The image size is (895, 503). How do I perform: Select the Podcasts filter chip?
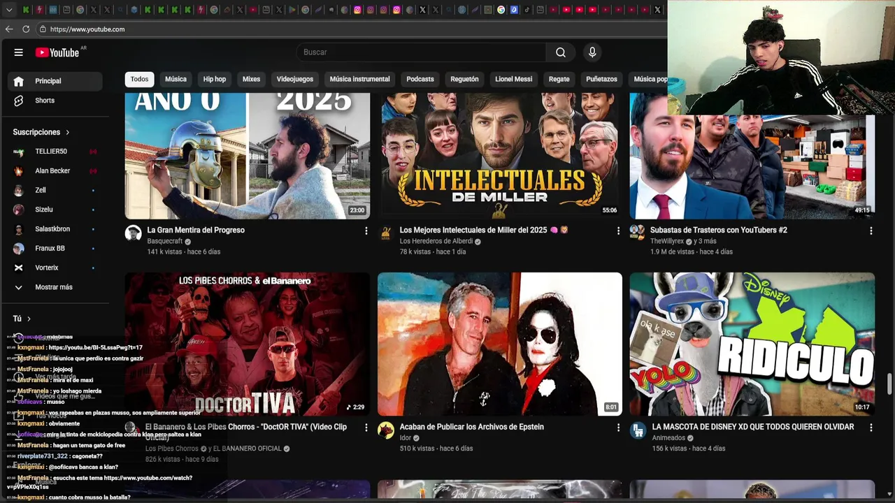[x=420, y=79]
